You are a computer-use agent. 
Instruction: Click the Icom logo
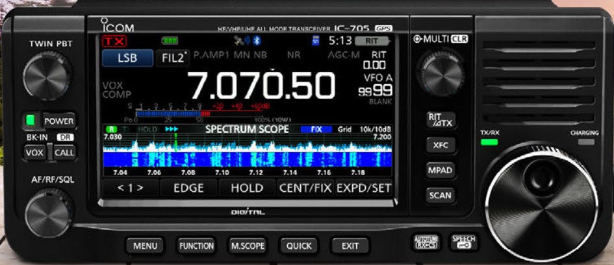[118, 26]
